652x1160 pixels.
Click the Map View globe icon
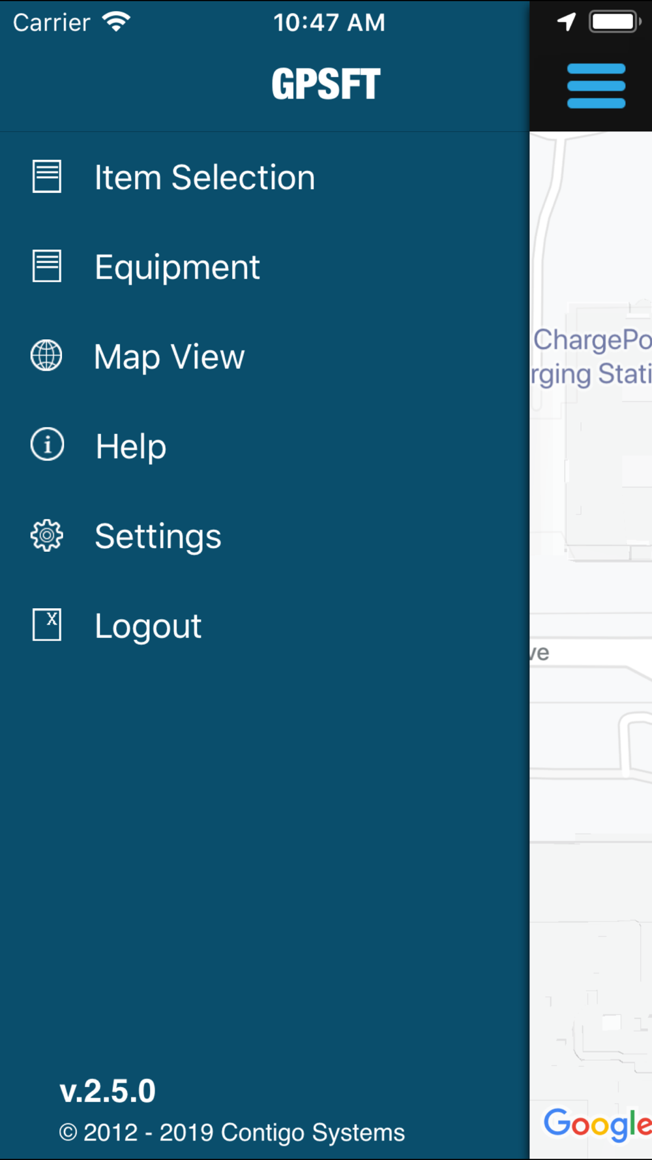(47, 356)
